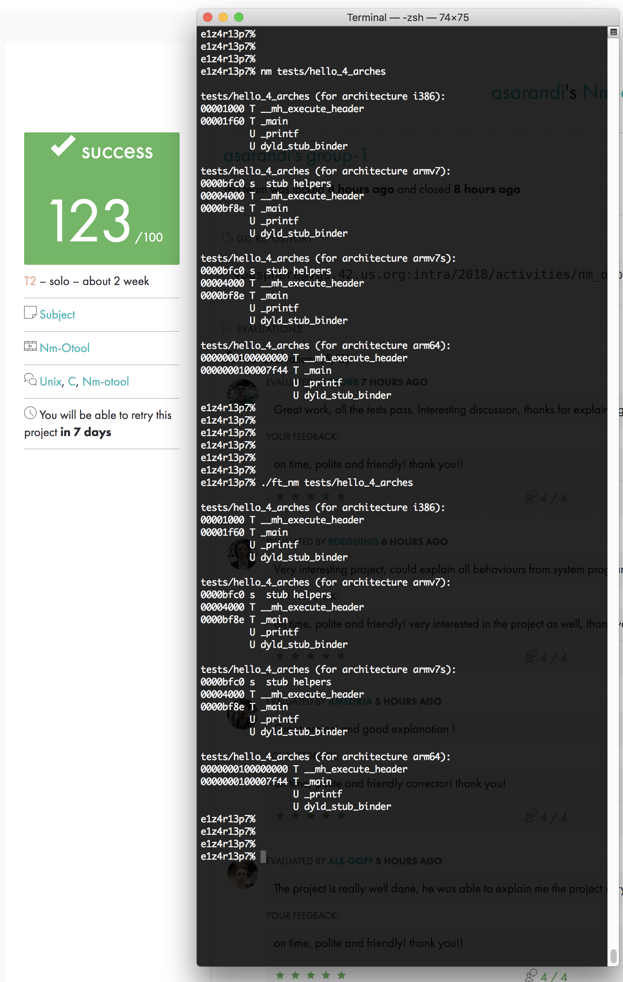The width and height of the screenshot is (623, 982).
Task: Close the Terminal window with red button
Action: pyautogui.click(x=208, y=17)
